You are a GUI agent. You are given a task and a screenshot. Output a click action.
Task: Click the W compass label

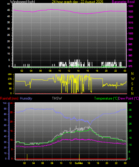pyautogui.click(x=133, y=79)
